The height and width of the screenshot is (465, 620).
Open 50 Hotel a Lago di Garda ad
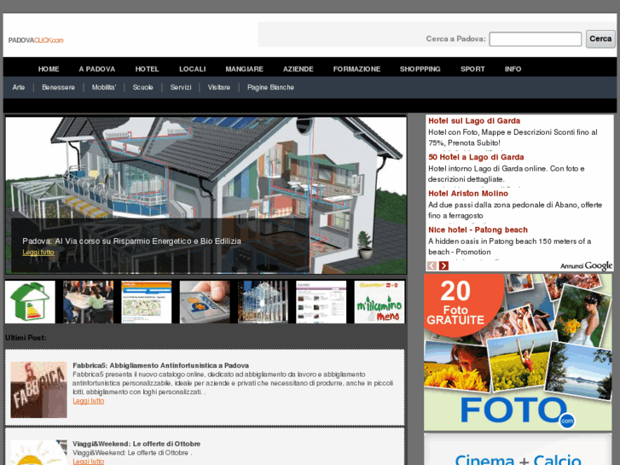(x=476, y=157)
